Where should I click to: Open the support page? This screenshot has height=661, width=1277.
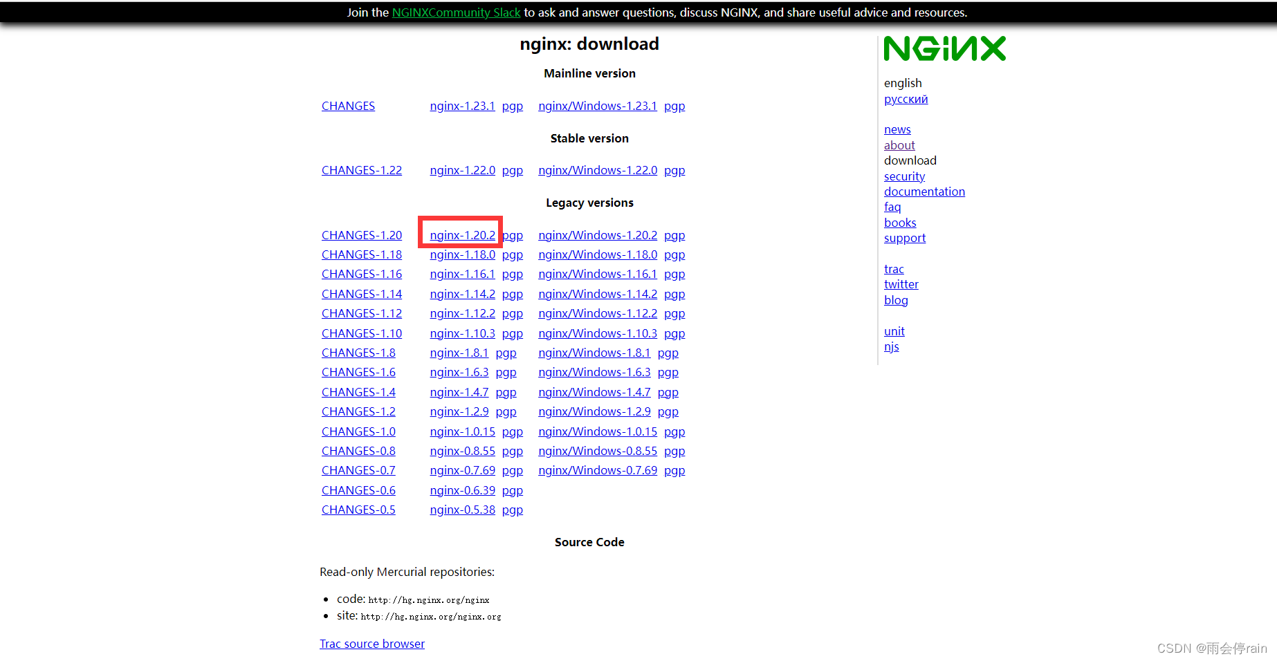tap(905, 238)
